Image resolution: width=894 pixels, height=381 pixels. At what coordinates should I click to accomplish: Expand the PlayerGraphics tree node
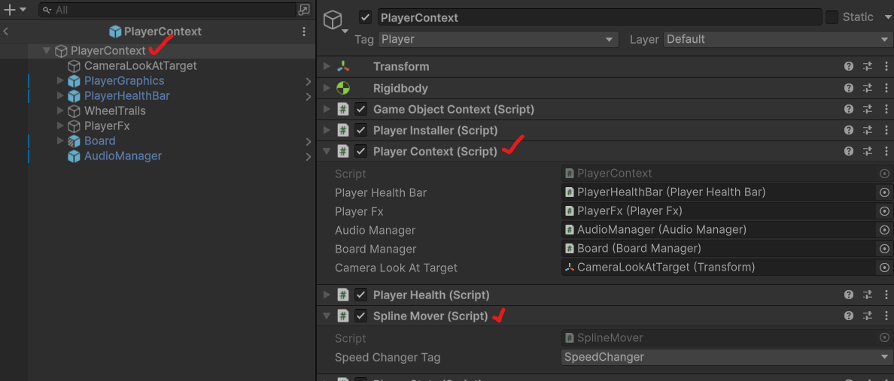61,81
